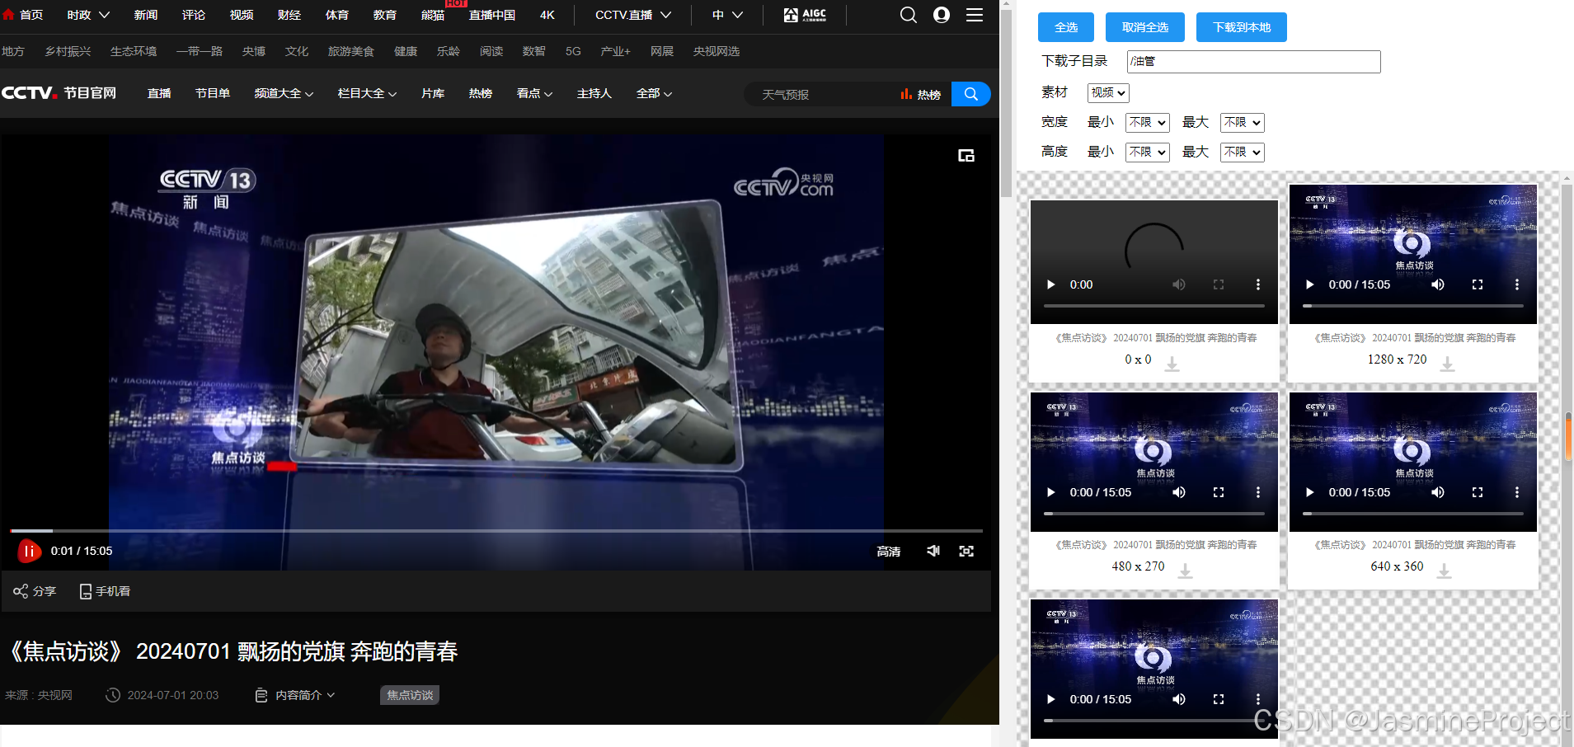Open the search icon in top bar
1574x747 pixels.
tap(908, 15)
